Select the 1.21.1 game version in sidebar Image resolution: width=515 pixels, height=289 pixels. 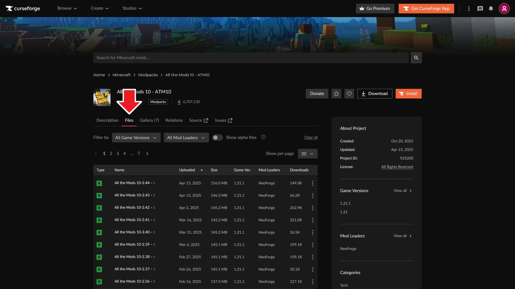tap(345, 203)
